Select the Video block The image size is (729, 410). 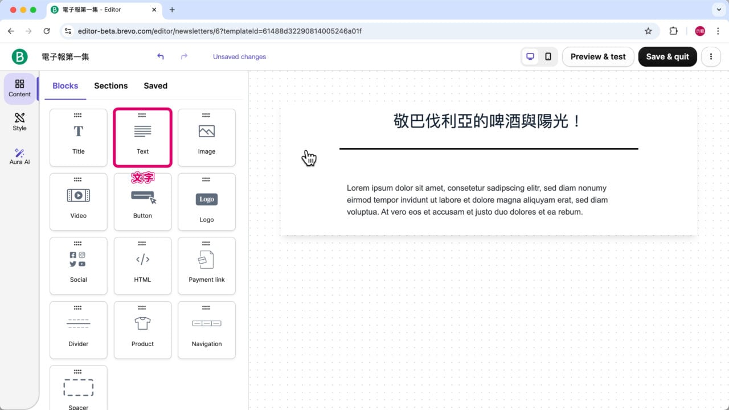coord(78,201)
